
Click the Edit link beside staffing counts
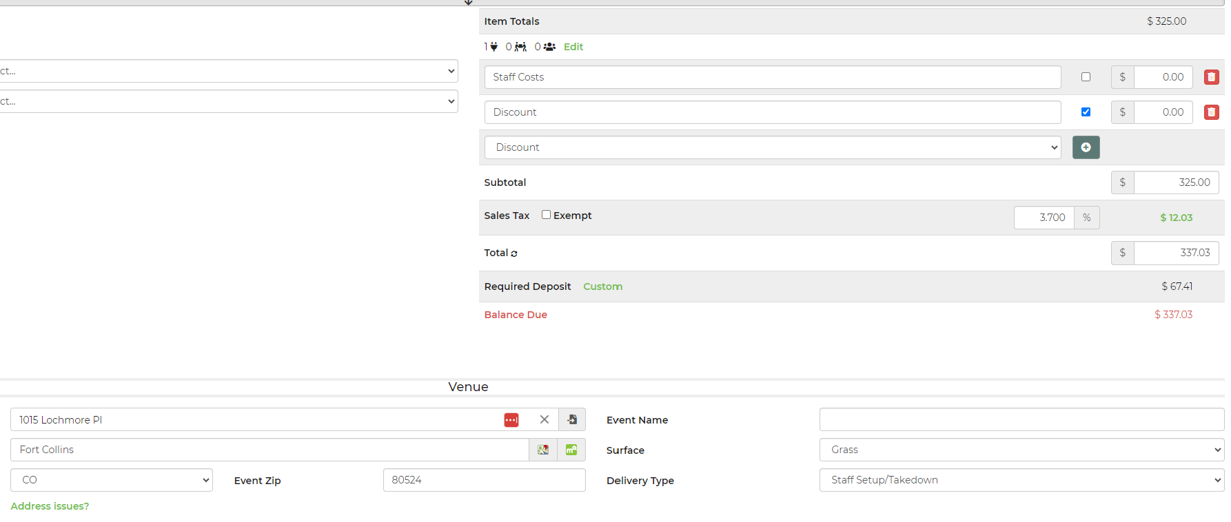[573, 47]
